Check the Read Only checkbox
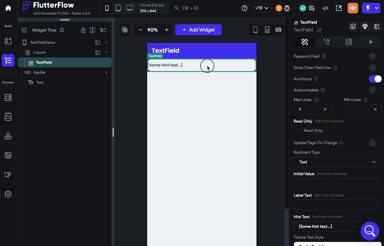 coord(298,130)
